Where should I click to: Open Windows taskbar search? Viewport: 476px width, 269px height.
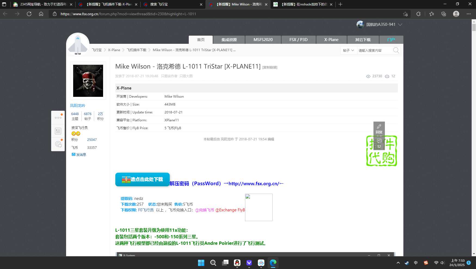(213, 263)
